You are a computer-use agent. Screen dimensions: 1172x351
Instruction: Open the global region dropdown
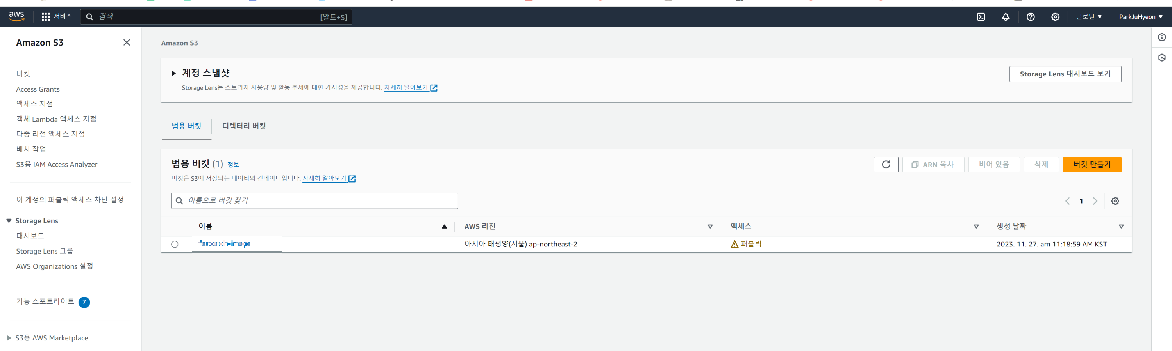[x=1089, y=17]
